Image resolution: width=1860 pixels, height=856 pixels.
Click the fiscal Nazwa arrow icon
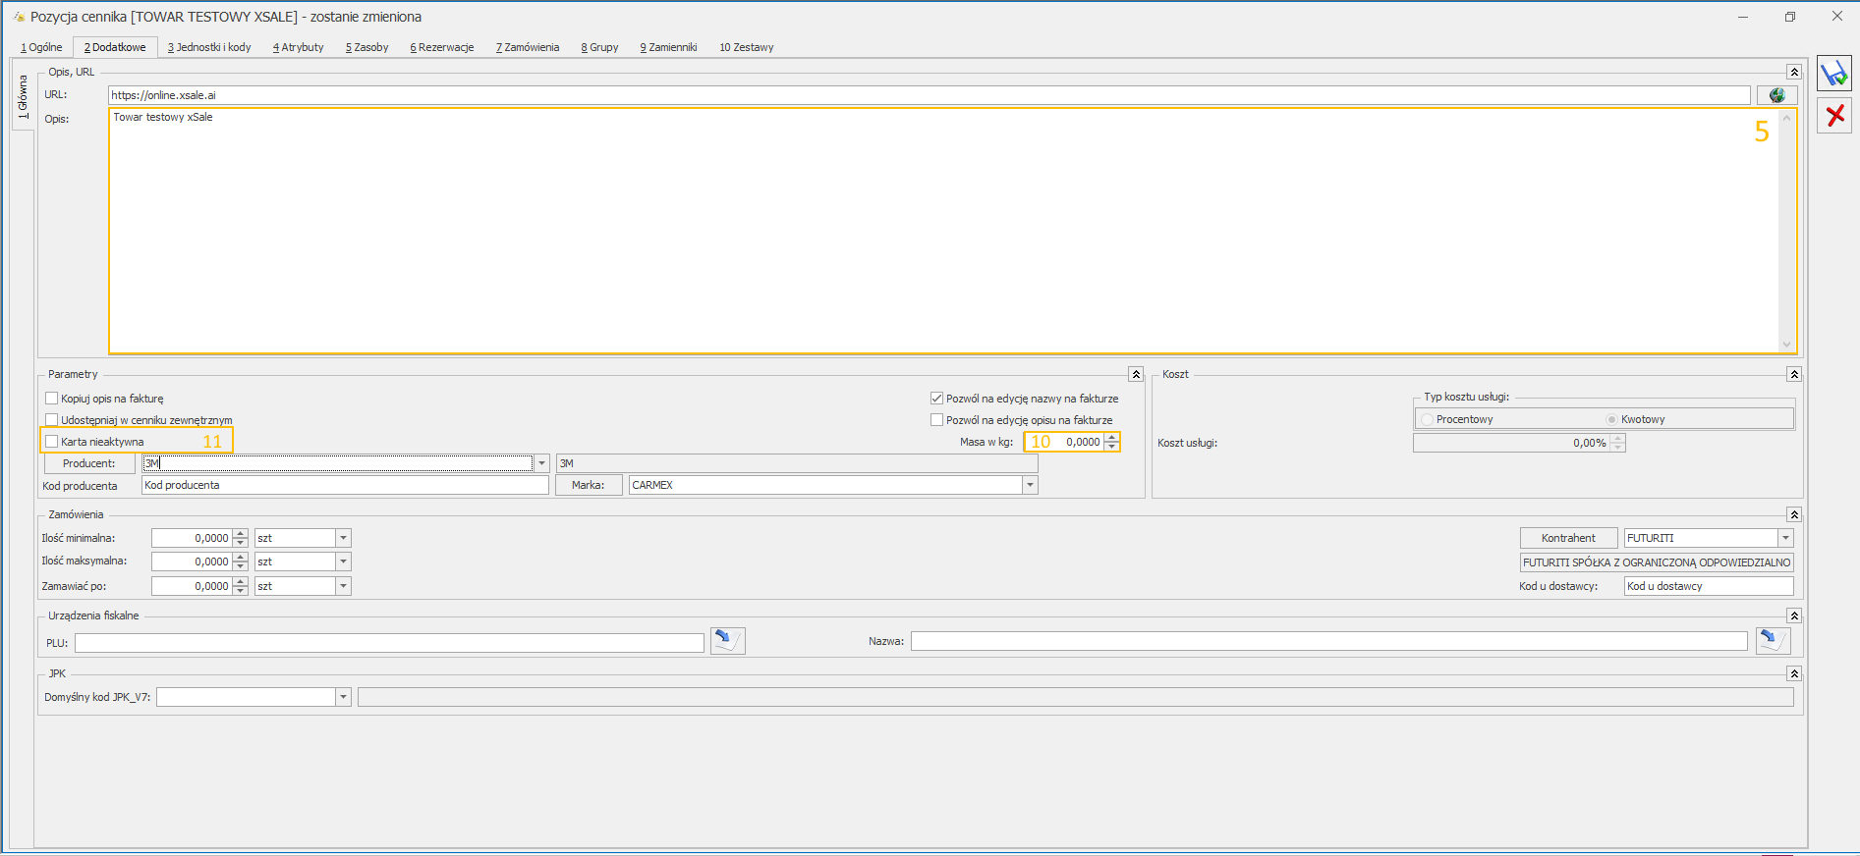pos(1773,641)
